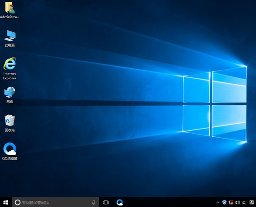Open the network status tray icon

point(231,203)
